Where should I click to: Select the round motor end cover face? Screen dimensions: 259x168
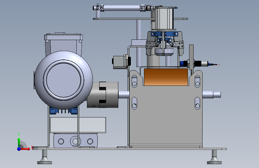click(x=64, y=80)
